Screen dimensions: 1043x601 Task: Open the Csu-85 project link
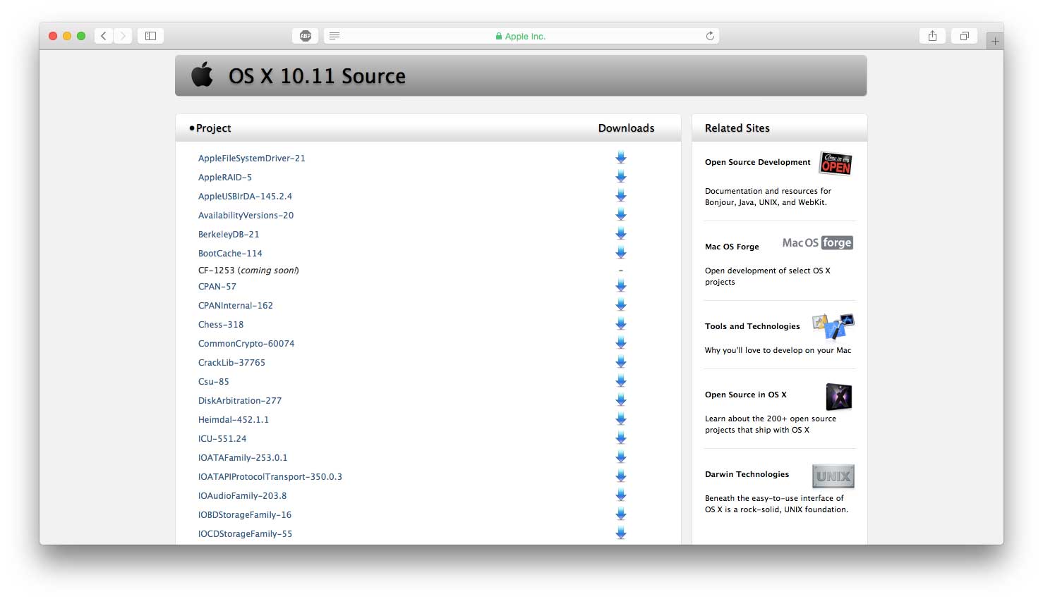tap(214, 382)
